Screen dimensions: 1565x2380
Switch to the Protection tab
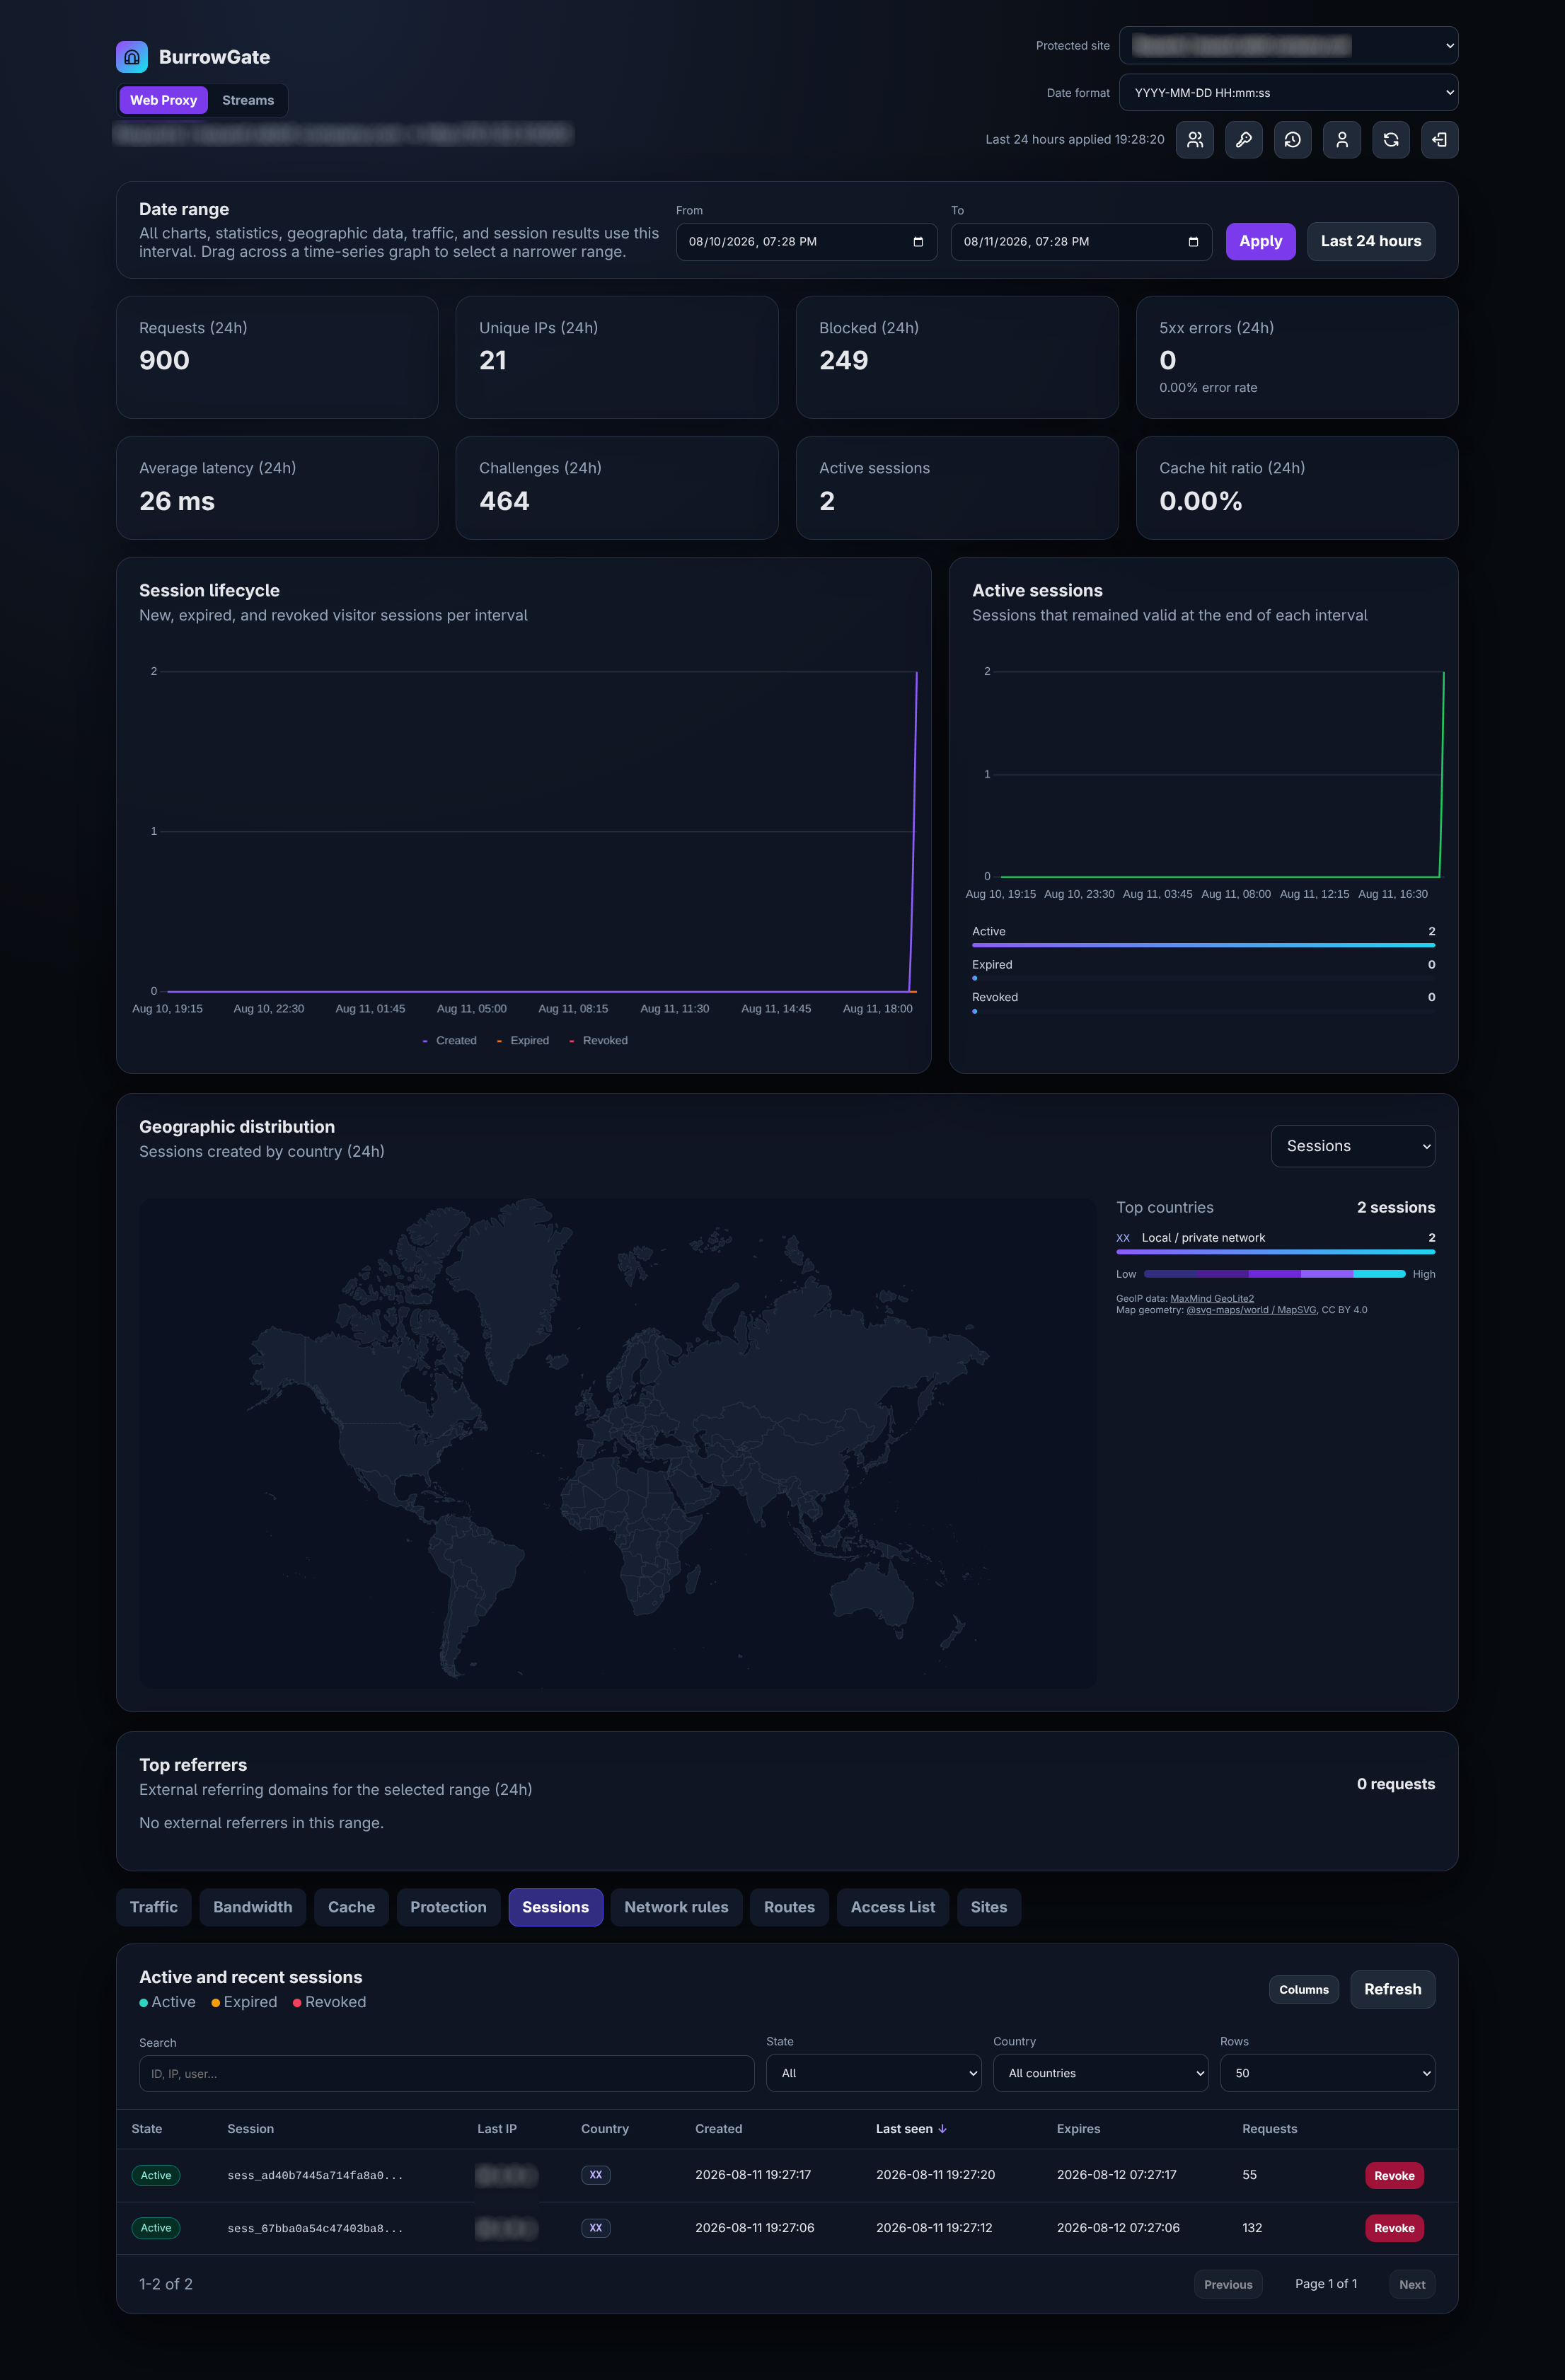(x=448, y=1907)
